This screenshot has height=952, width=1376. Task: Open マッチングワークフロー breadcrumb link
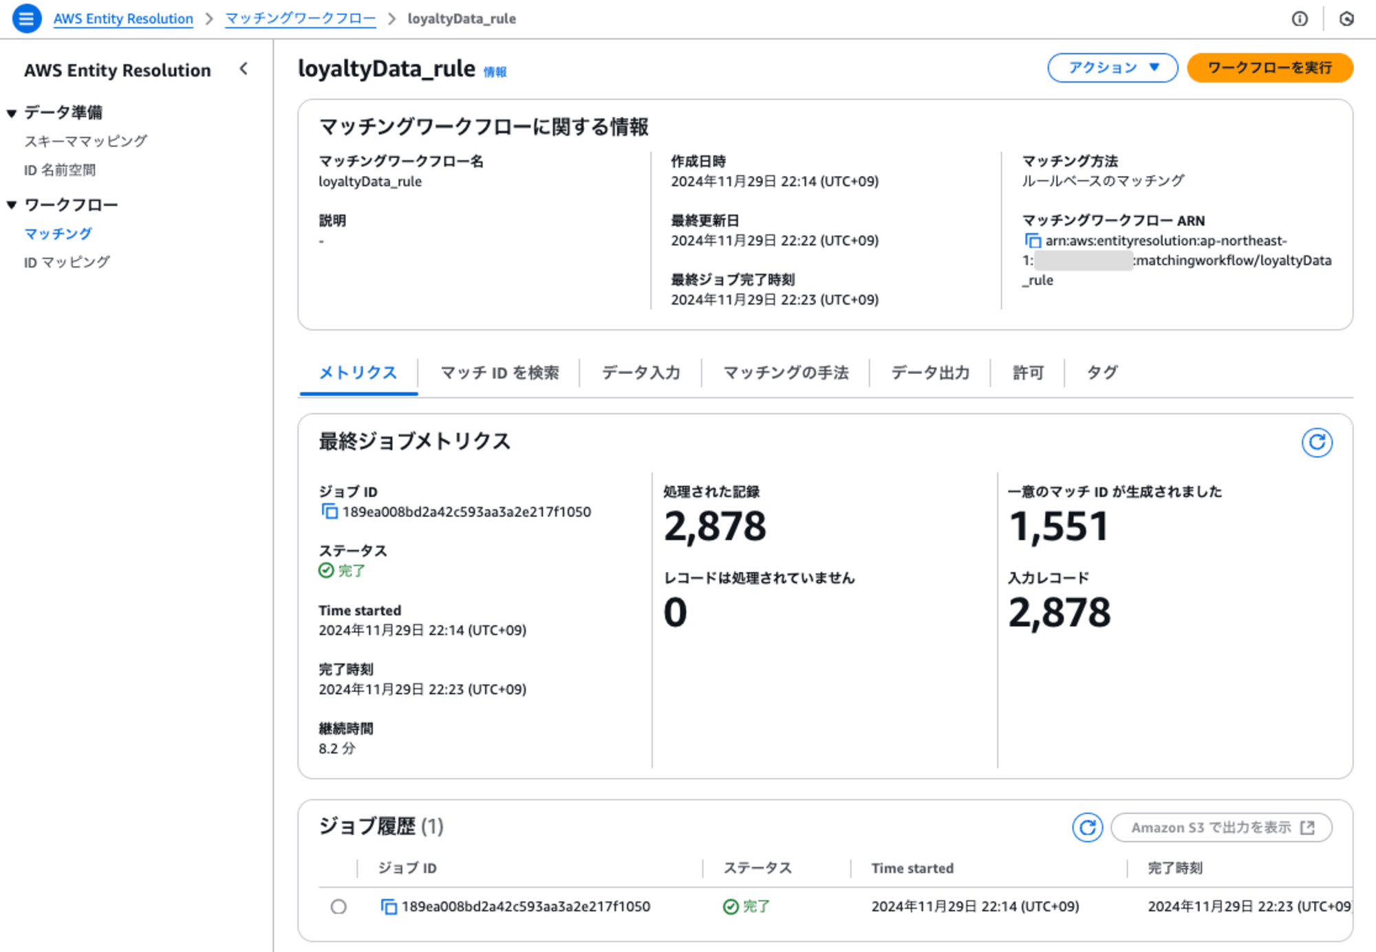[x=301, y=19]
